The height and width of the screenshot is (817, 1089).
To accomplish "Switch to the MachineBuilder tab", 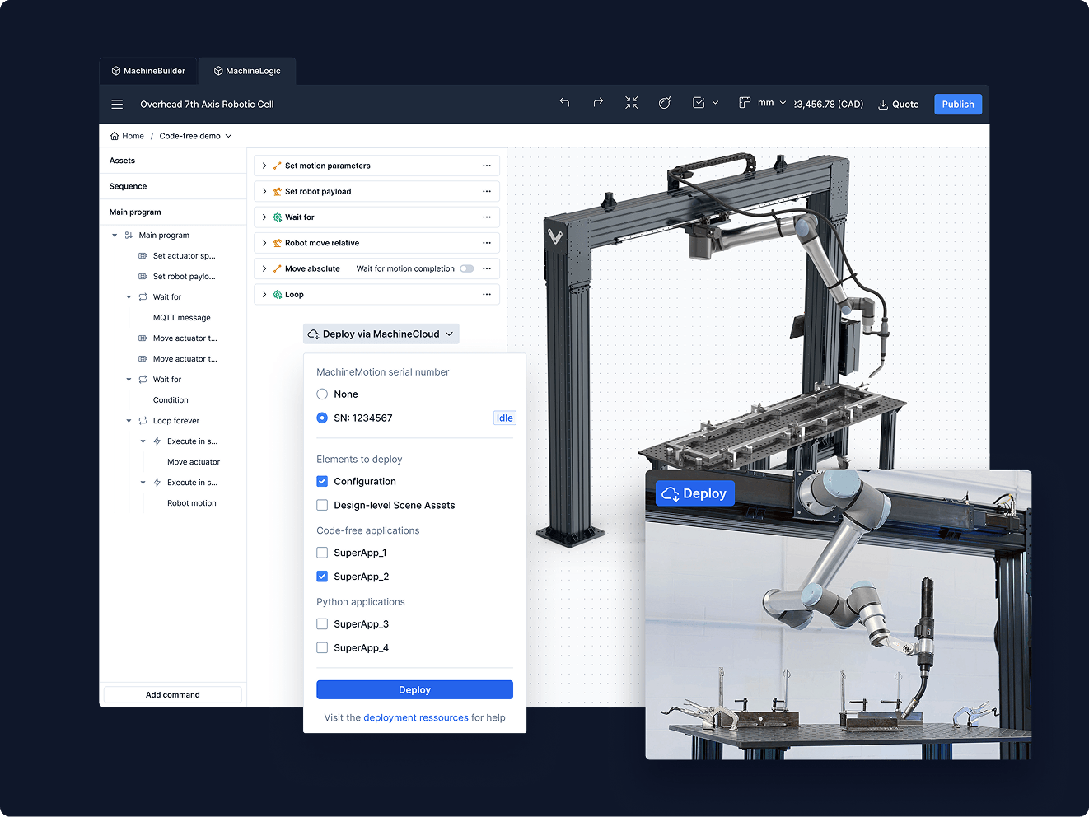I will coord(148,71).
